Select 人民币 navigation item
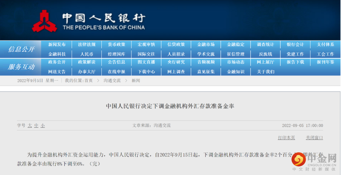 click(87, 54)
